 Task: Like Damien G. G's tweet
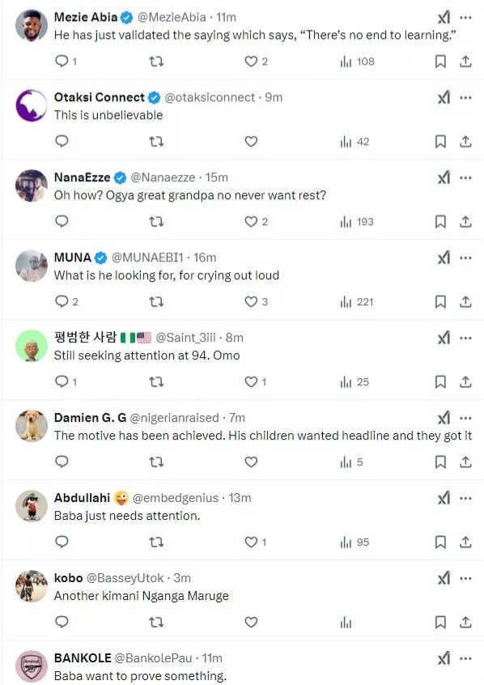[251, 462]
